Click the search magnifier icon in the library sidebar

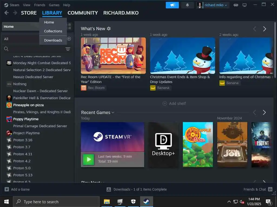coord(6,49)
